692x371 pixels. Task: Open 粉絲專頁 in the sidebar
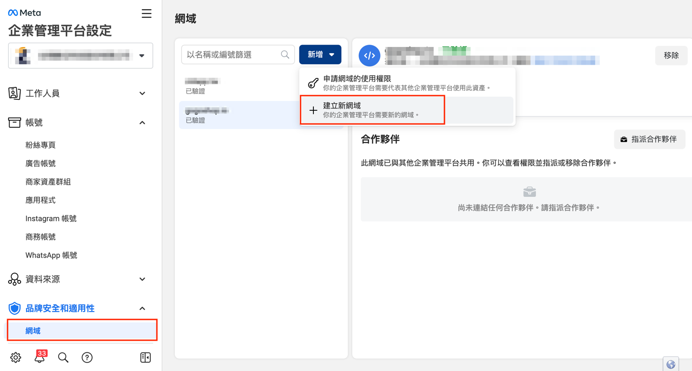40,145
